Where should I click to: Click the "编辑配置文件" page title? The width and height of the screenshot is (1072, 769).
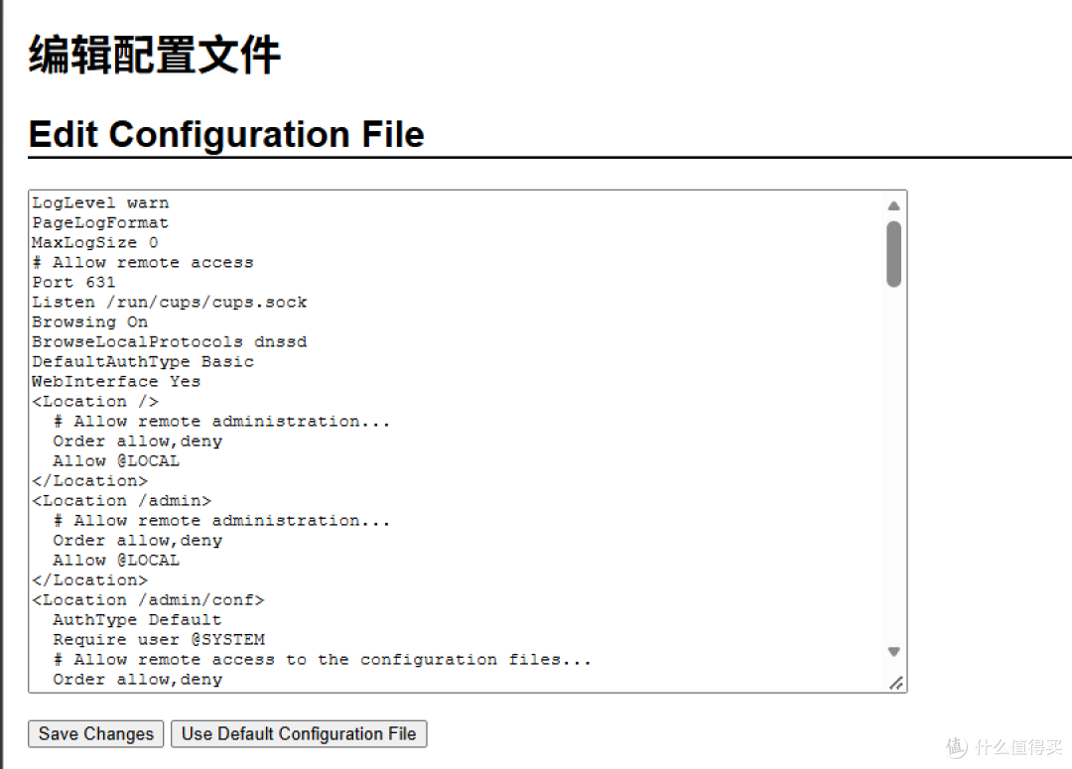click(x=155, y=55)
